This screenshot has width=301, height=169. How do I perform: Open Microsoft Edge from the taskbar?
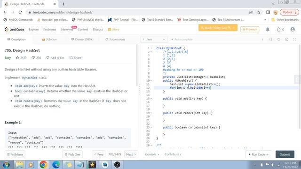pos(56,165)
